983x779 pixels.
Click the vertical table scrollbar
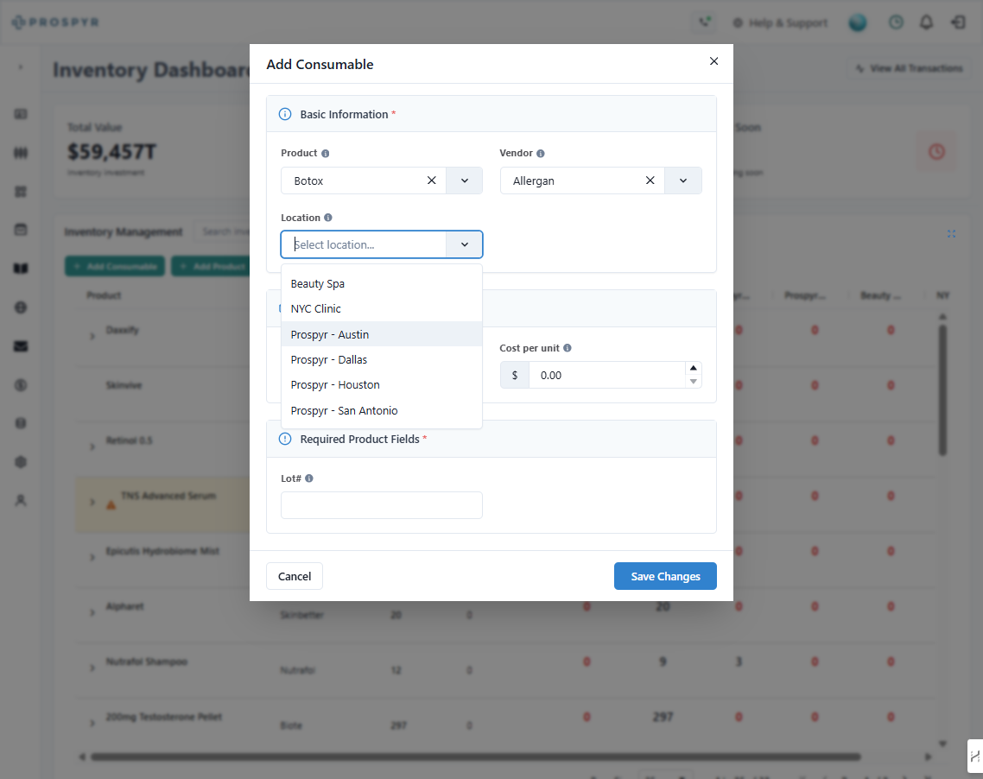tap(942, 389)
